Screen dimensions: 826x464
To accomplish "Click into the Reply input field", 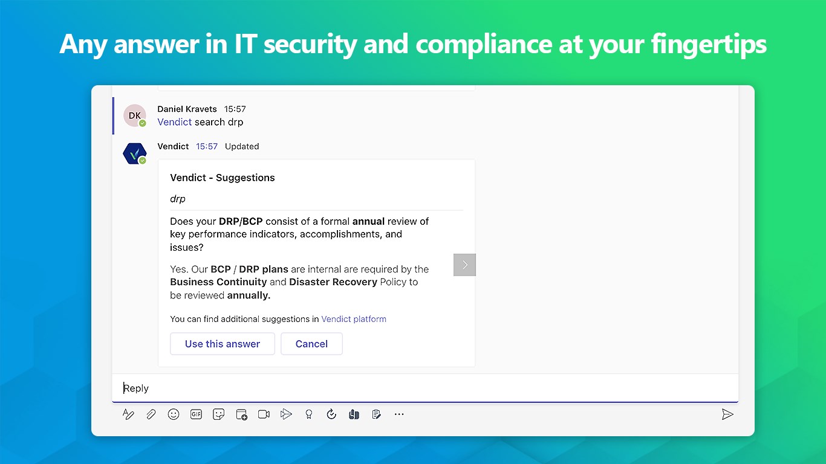I will point(425,388).
